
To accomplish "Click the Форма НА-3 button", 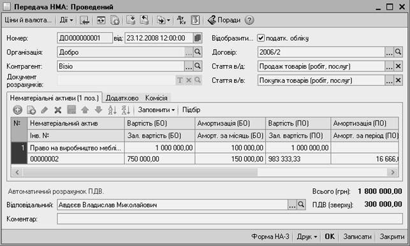I will [x=270, y=236].
